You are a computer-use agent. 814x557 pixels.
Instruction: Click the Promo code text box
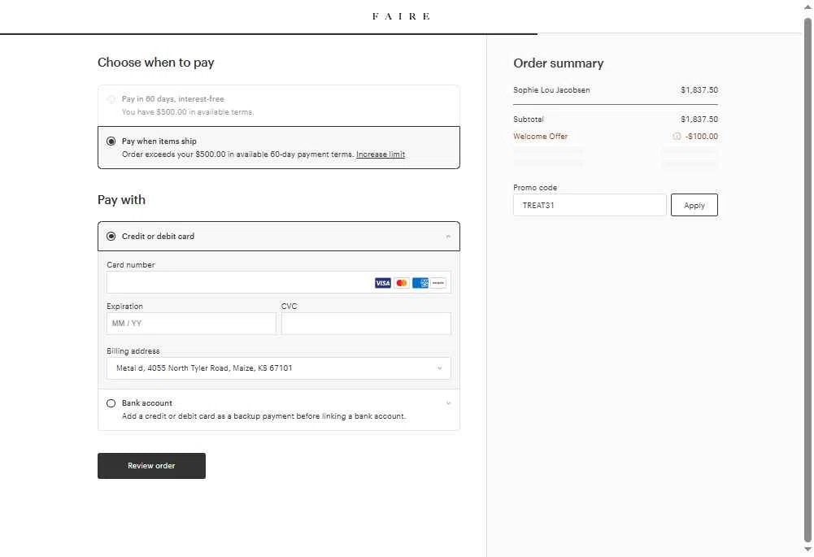(589, 206)
